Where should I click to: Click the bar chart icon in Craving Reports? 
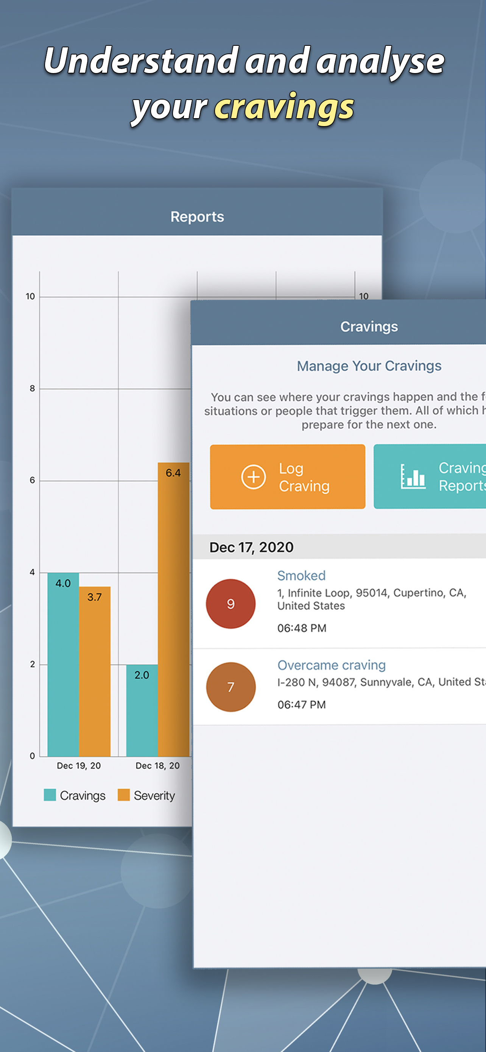(413, 477)
